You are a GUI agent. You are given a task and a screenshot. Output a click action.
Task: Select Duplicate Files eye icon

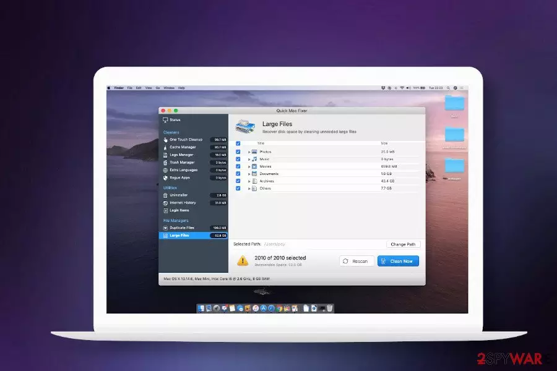tap(165, 228)
